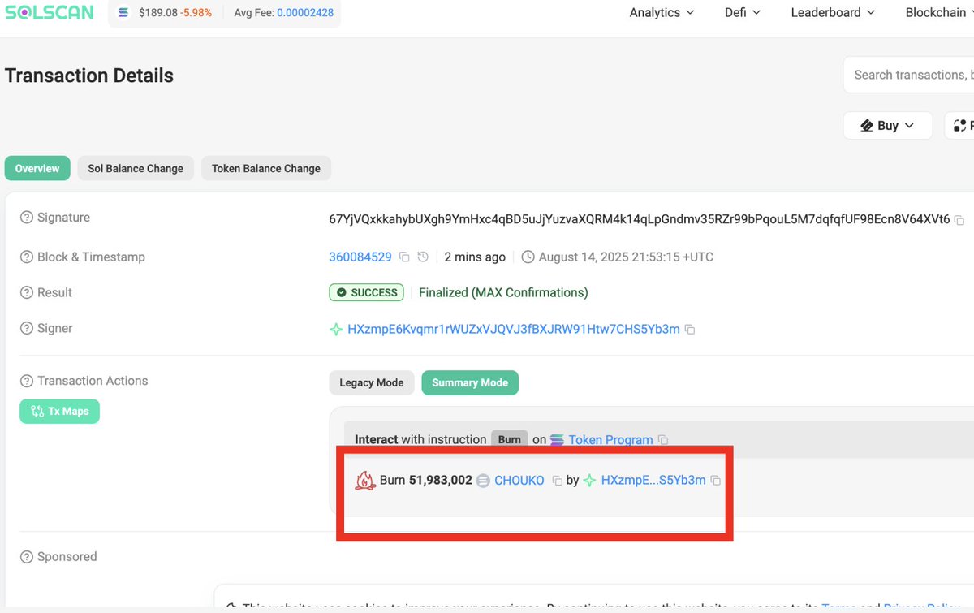Click the text Finalized (MAX Confirmations)
Image resolution: width=974 pixels, height=613 pixels.
(503, 292)
